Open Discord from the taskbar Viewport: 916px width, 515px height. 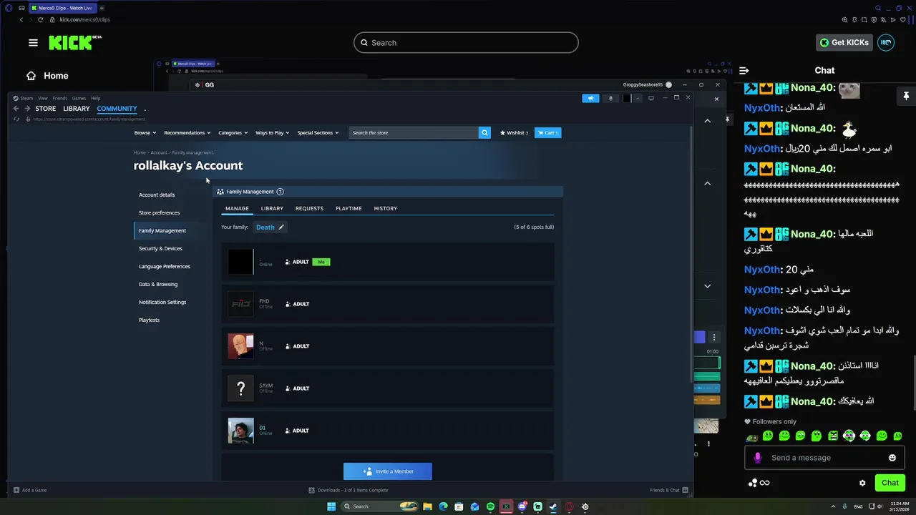(522, 506)
